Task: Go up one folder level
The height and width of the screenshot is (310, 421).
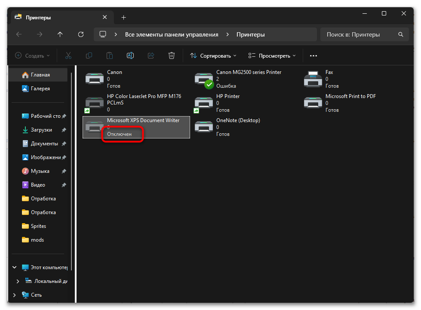Action: coord(60,34)
